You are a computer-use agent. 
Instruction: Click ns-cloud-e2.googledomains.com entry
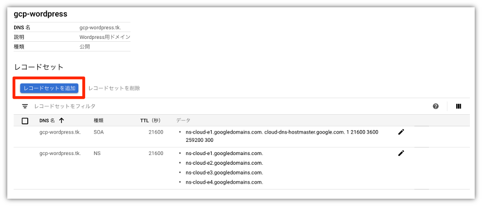(224, 163)
